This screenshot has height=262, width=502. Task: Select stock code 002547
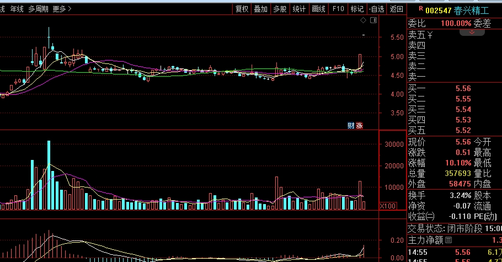pyautogui.click(x=439, y=11)
